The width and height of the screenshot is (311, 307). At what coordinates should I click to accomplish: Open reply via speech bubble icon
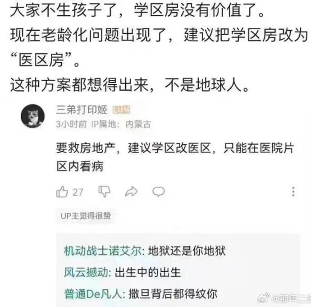(x=159, y=192)
